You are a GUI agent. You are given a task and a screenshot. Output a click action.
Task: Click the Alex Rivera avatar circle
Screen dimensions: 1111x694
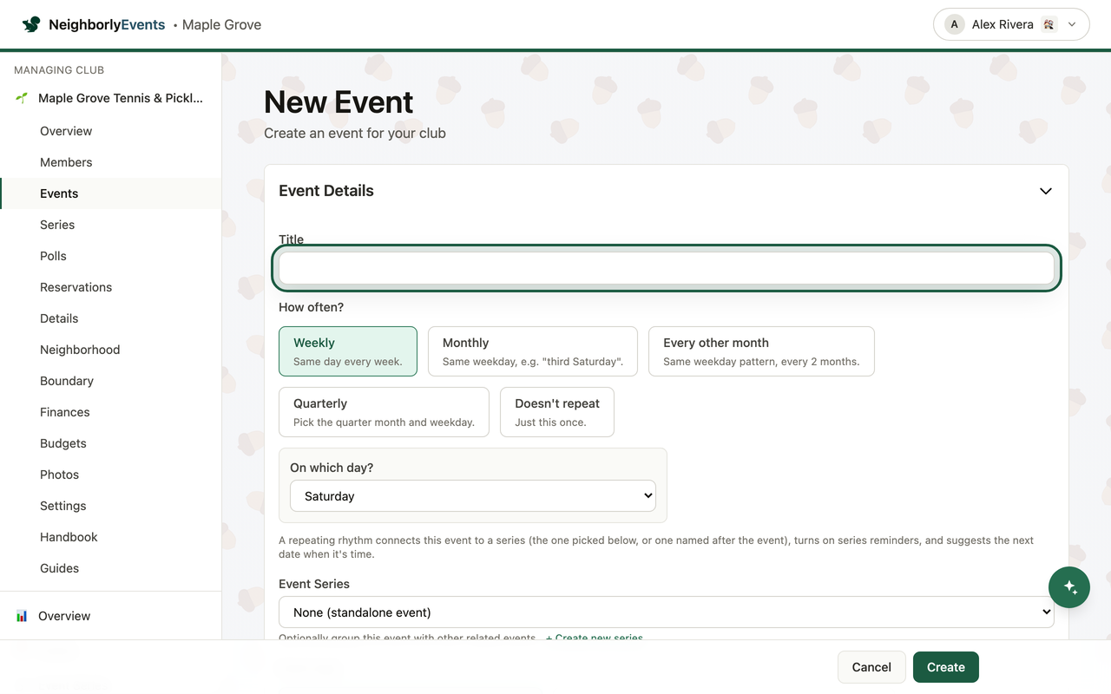pos(955,24)
